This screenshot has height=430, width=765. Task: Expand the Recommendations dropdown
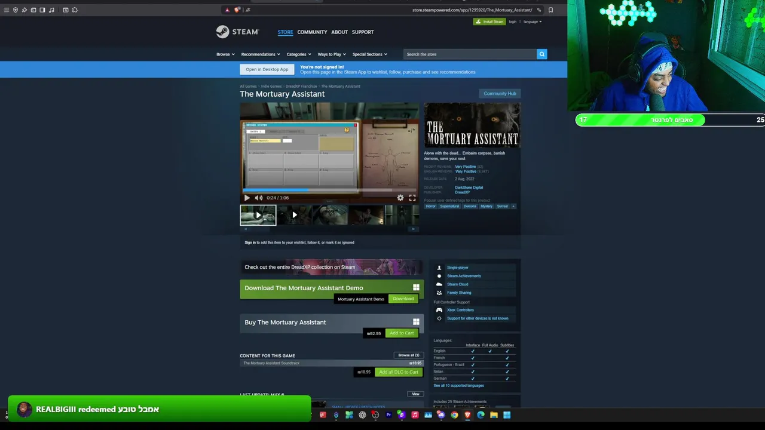261,54
